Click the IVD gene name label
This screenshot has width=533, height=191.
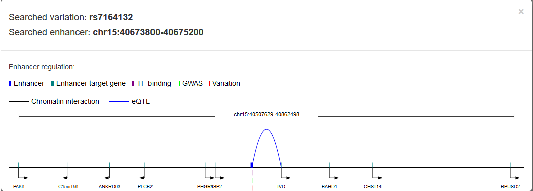coord(281,186)
